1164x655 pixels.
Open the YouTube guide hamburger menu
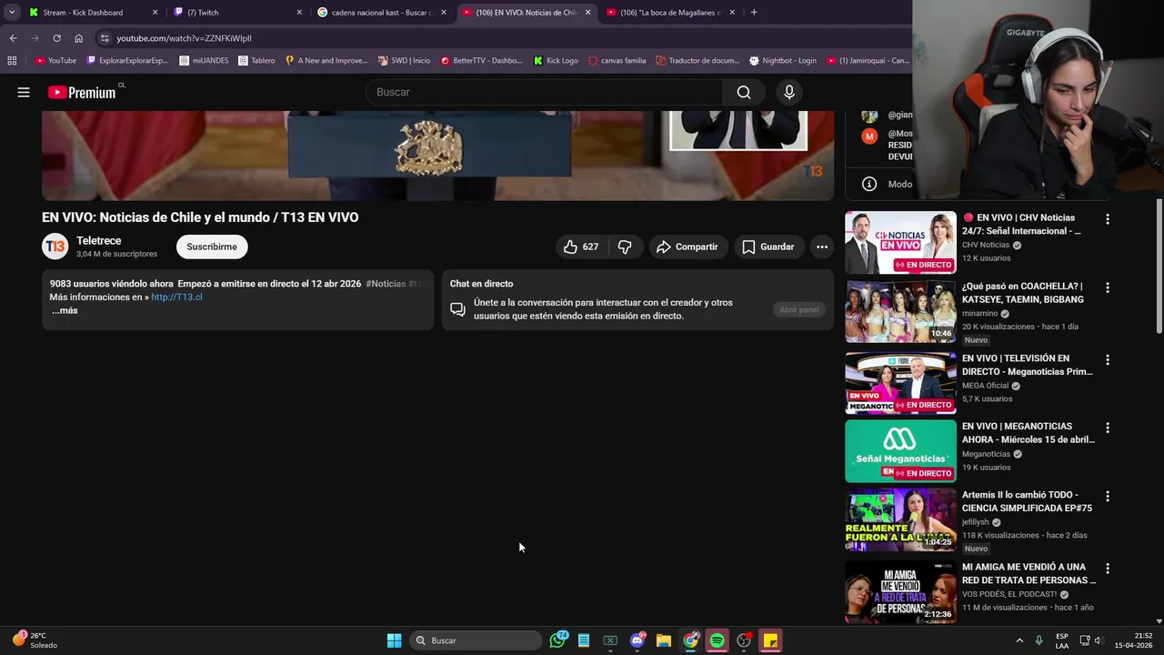(24, 92)
